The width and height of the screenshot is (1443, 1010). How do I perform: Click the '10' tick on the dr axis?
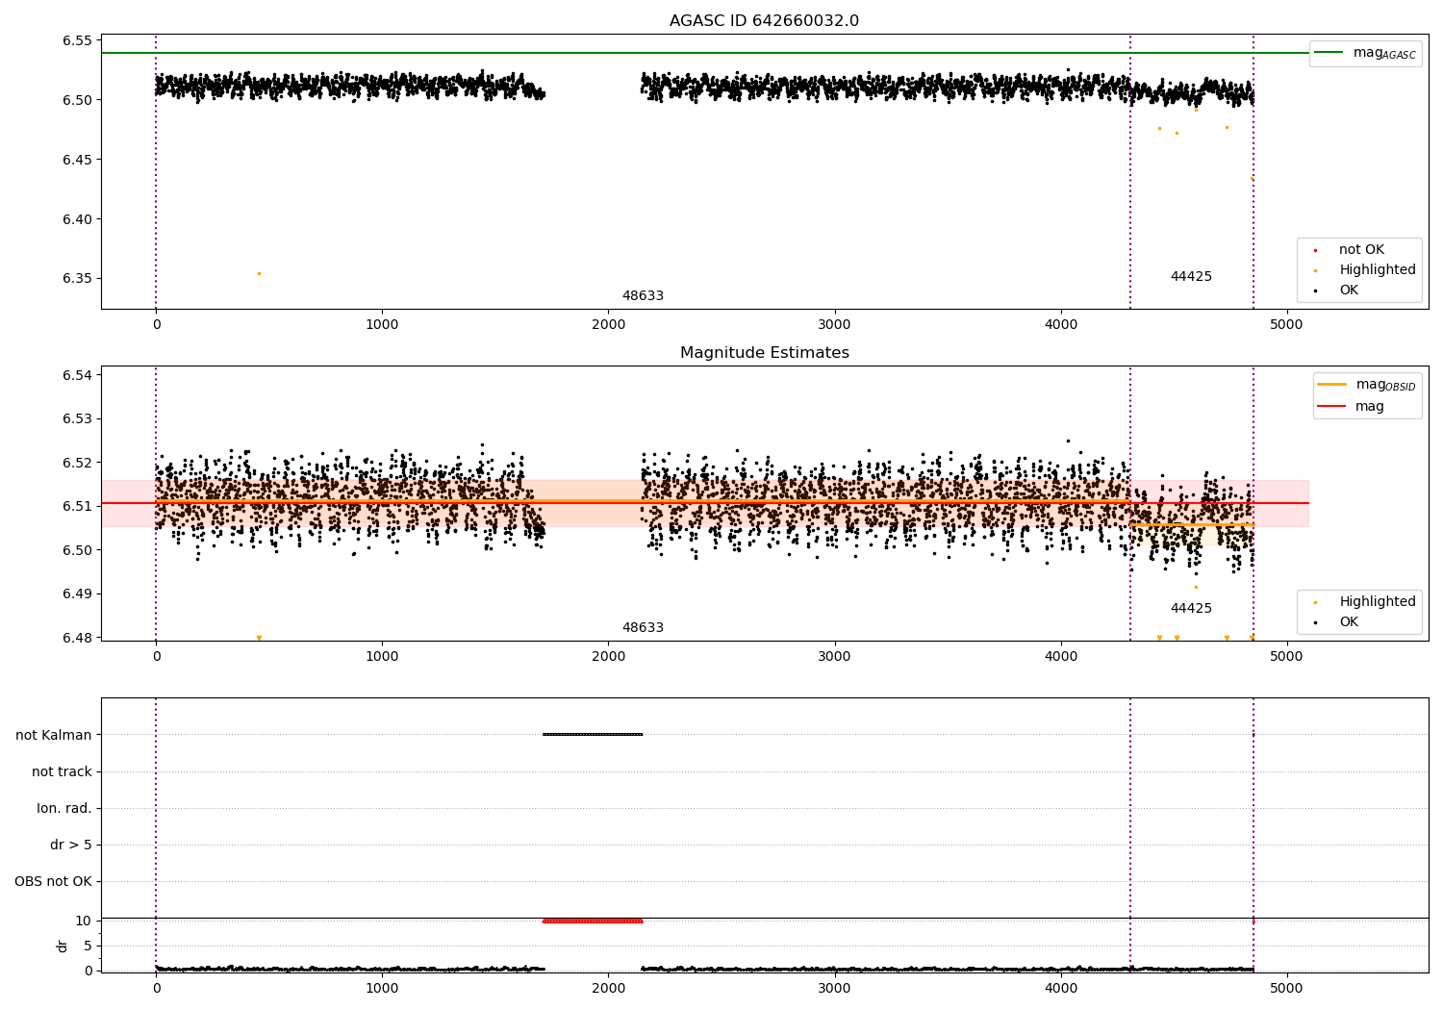84,921
